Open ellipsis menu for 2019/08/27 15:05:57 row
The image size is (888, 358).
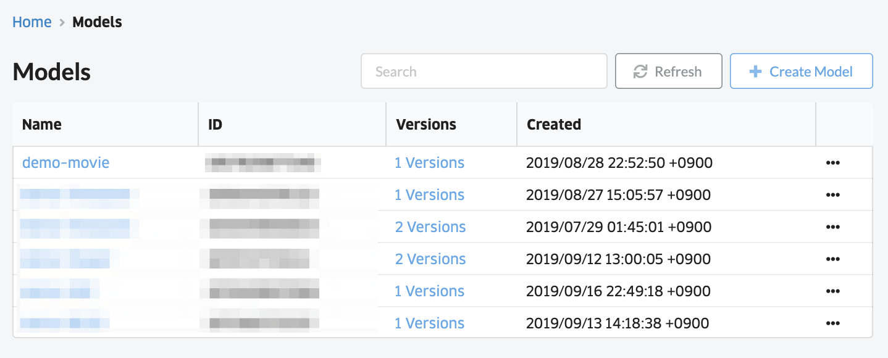[832, 195]
